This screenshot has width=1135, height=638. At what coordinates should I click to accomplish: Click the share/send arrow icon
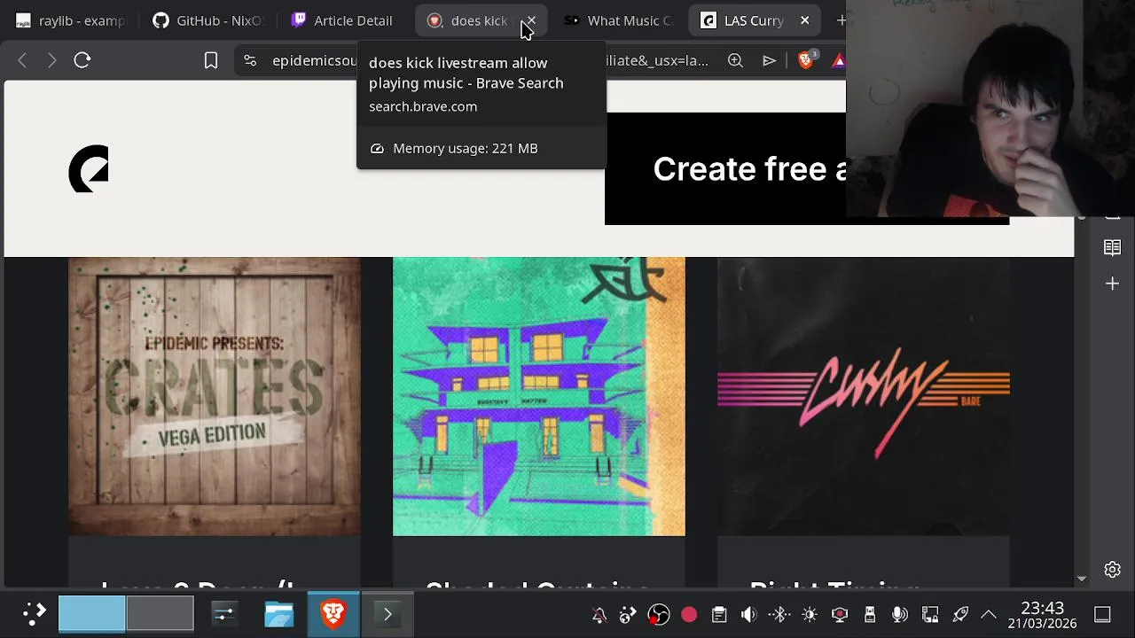pos(769,60)
